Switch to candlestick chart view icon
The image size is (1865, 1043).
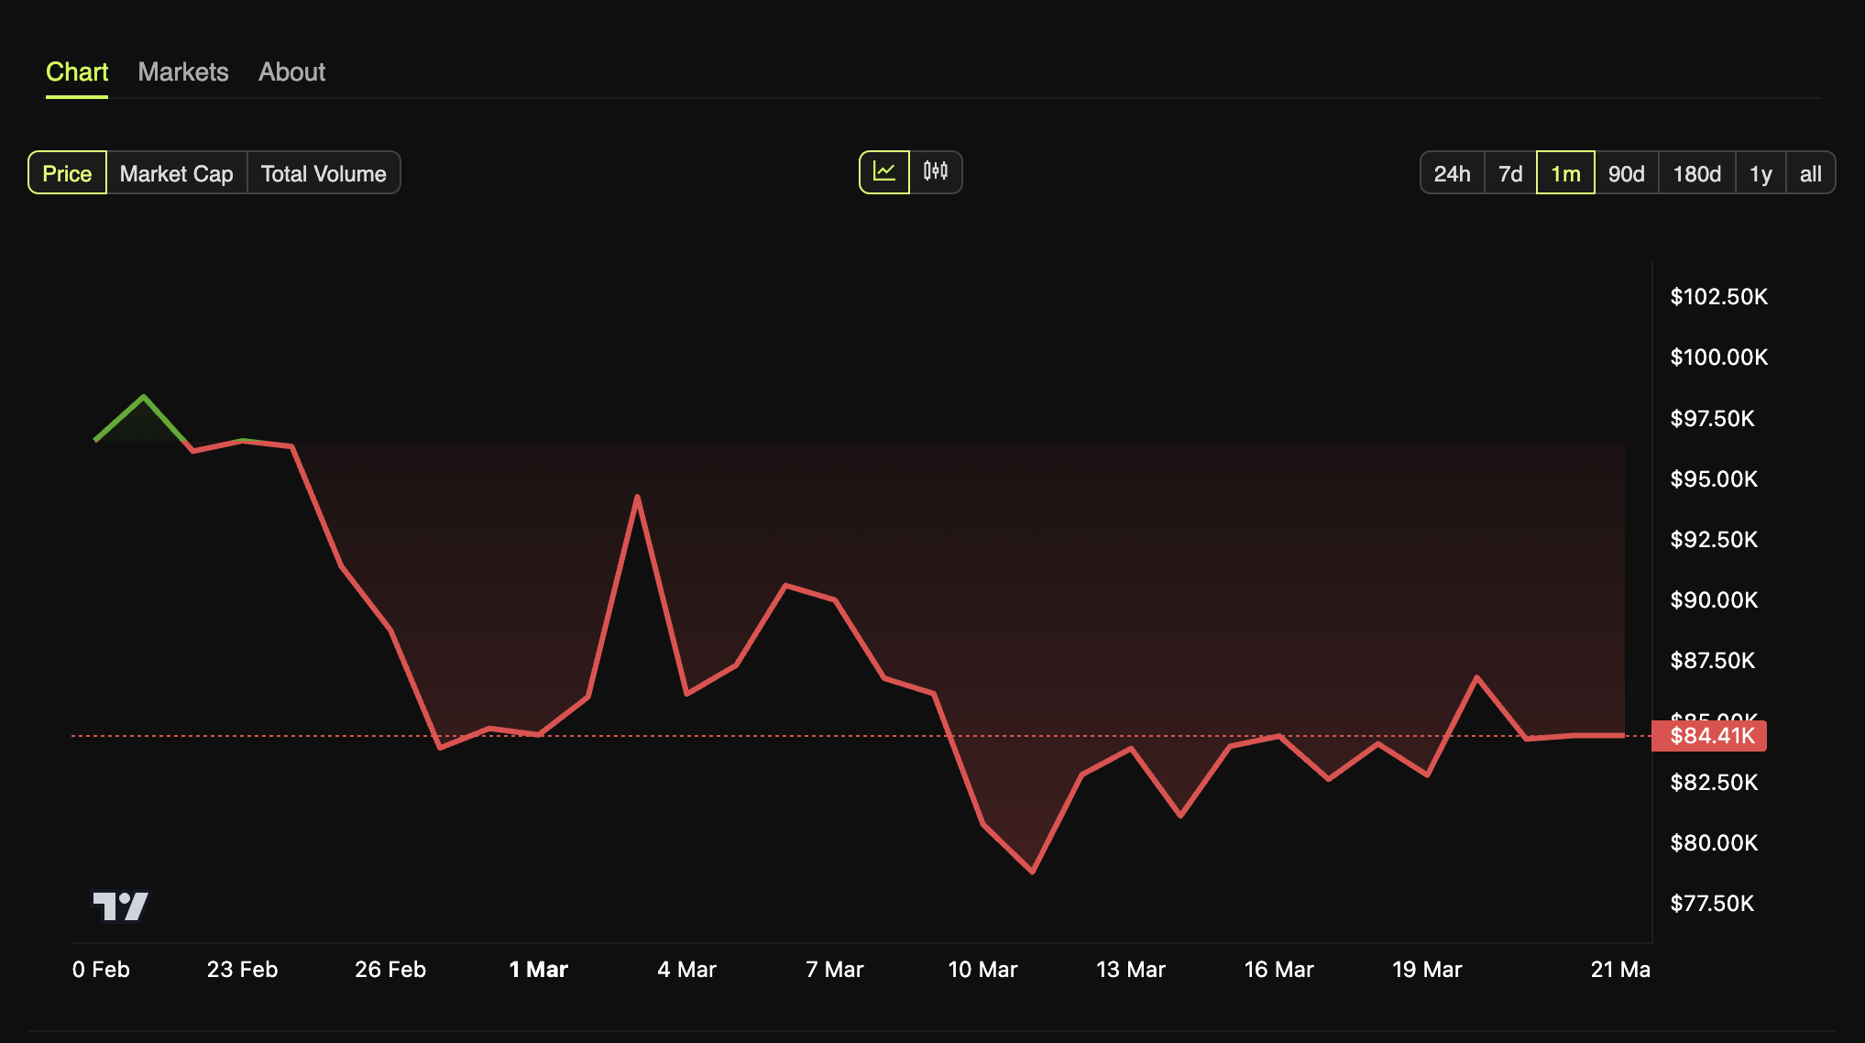[936, 172]
